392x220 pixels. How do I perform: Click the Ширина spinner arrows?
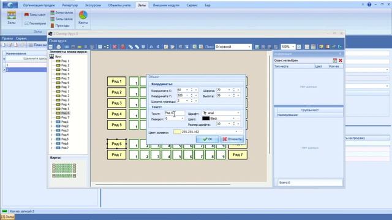[x=234, y=90]
